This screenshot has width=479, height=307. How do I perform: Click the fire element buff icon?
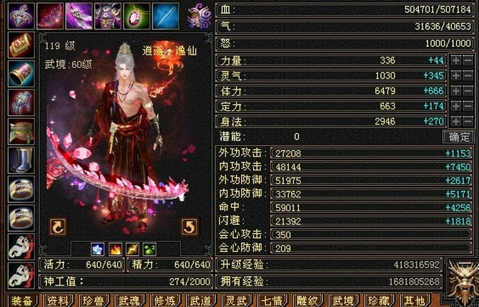(115, 249)
